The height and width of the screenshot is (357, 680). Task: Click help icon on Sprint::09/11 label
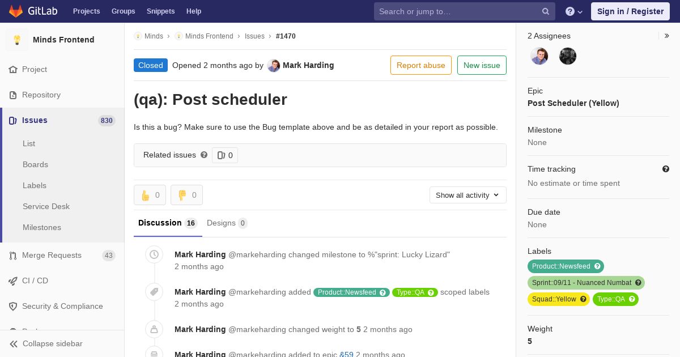[638, 282]
